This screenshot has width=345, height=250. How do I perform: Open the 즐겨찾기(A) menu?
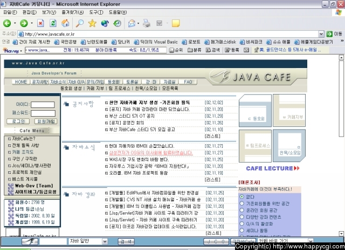coord(73,12)
